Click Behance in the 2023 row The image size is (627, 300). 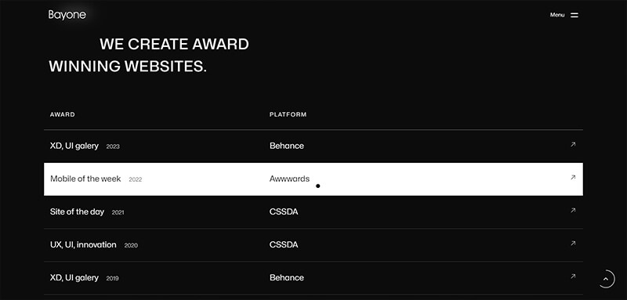tap(287, 146)
